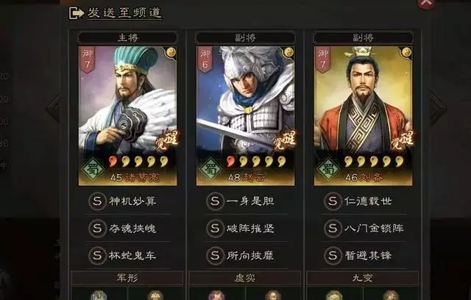Click the send-to-channel arrow icon
Screen dimensions: 471x300
77,13
